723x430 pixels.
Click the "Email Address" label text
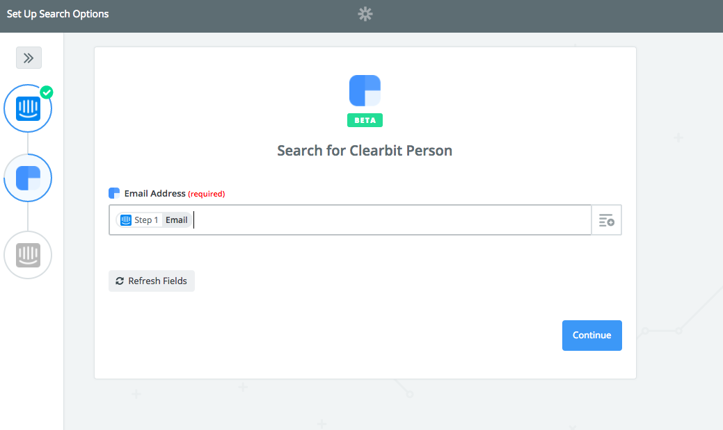pyautogui.click(x=155, y=193)
